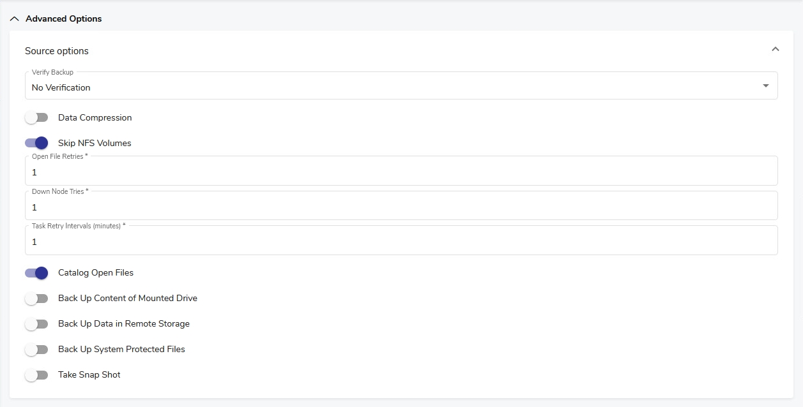
Task: Click the Take Snap Shot label
Action: point(89,375)
